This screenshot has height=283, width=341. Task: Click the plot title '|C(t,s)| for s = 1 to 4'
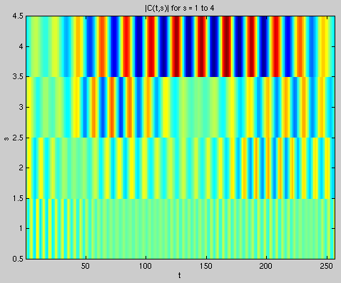coord(180,9)
